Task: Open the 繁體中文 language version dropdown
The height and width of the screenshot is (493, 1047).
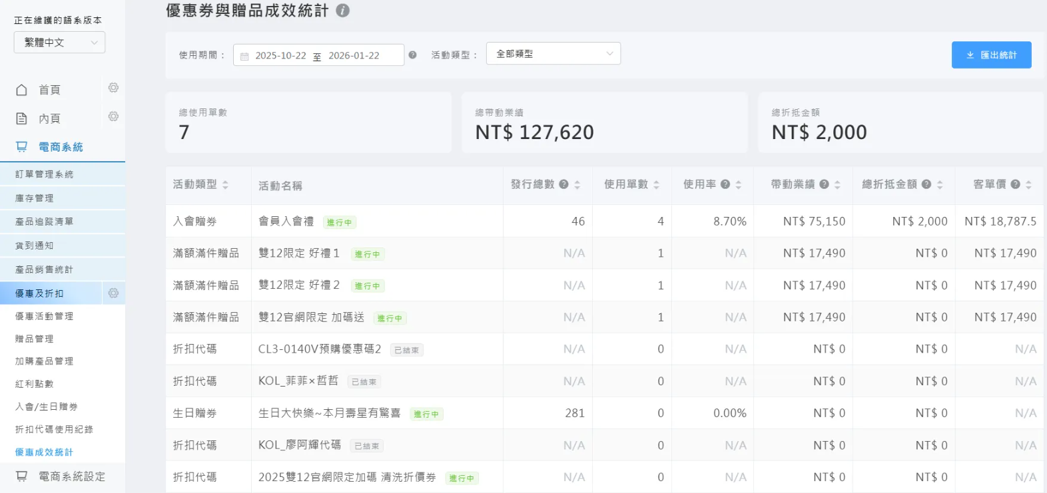Action: pos(59,43)
